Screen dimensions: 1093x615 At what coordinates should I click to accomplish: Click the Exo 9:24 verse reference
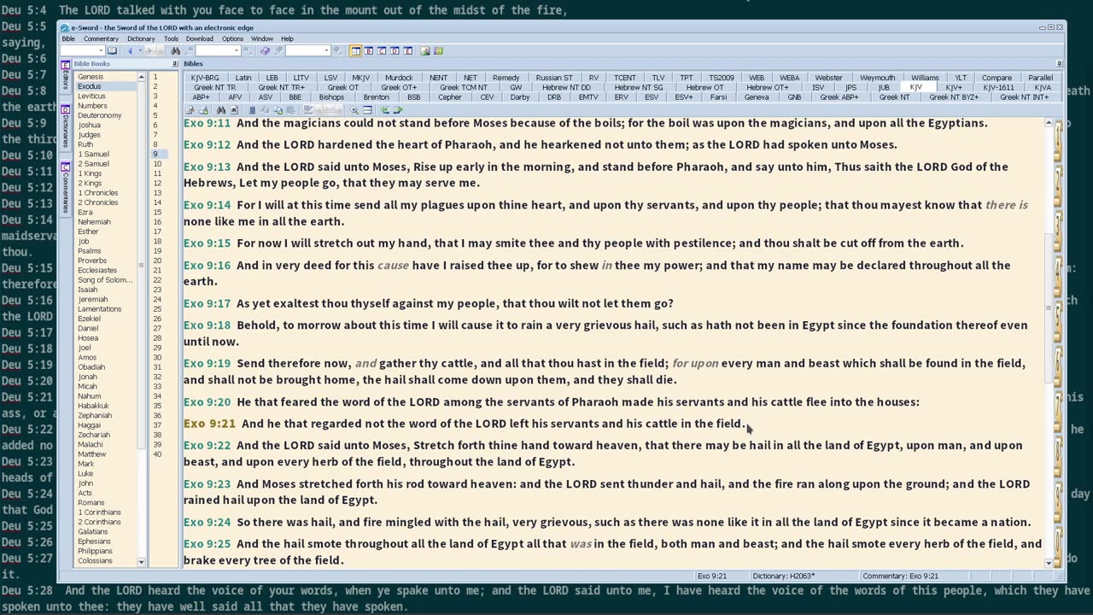[x=207, y=522]
